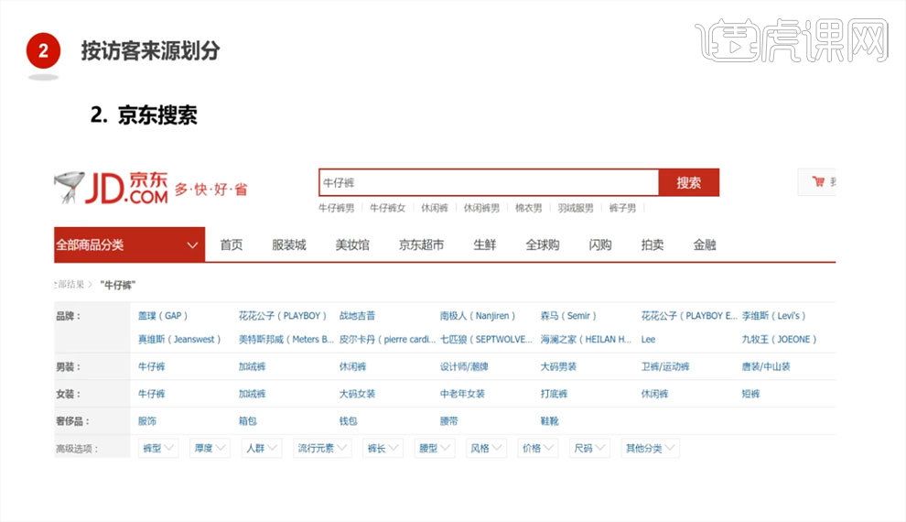Select the 南极人 (Nanjiren) brand
906x522 pixels.
(x=478, y=316)
